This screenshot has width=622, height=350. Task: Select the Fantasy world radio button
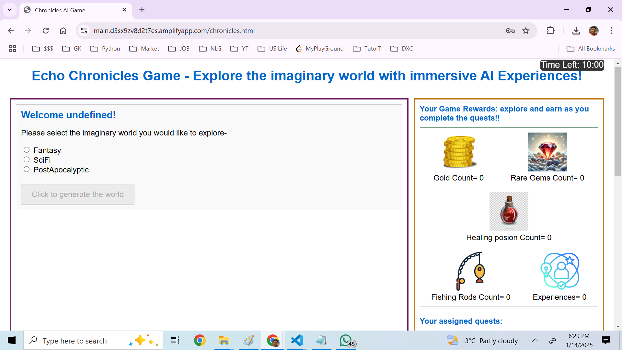27,150
